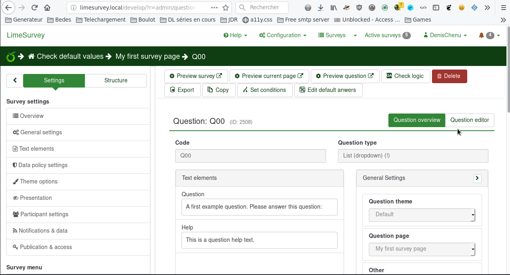Collapse sidebar with left chevron button

click(15, 80)
